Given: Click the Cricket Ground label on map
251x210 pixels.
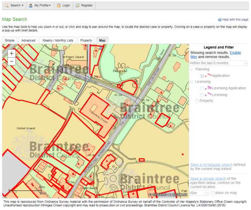Looking at the screenshot, I should [x=26, y=128].
